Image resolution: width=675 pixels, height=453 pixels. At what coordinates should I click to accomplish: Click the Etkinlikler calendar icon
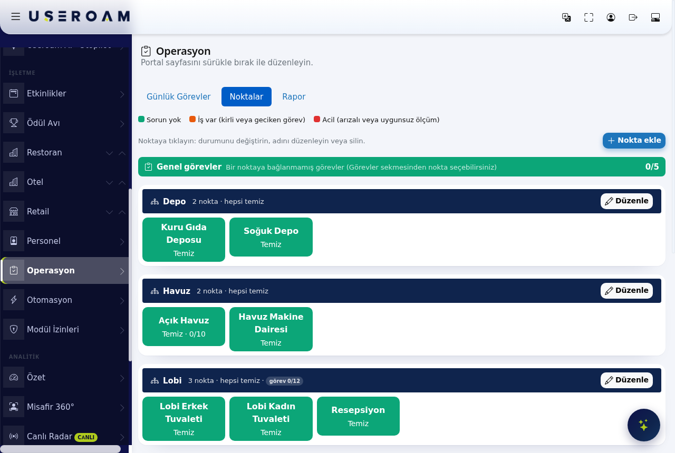point(14,93)
